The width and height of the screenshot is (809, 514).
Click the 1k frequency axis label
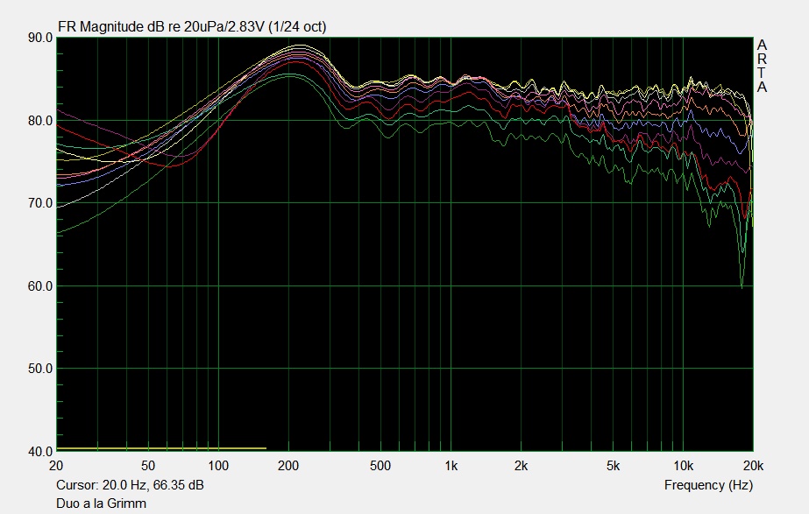[451, 466]
